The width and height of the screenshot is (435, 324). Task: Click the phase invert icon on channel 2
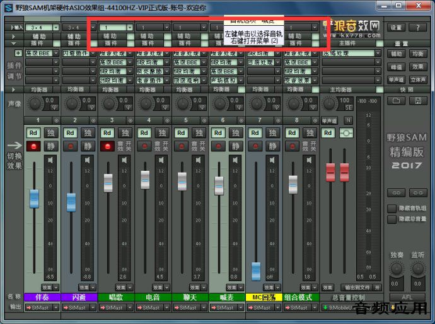click(91, 107)
